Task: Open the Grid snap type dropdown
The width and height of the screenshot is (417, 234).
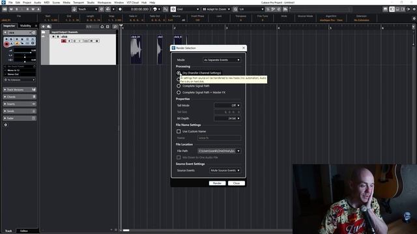Action: [x=188, y=9]
